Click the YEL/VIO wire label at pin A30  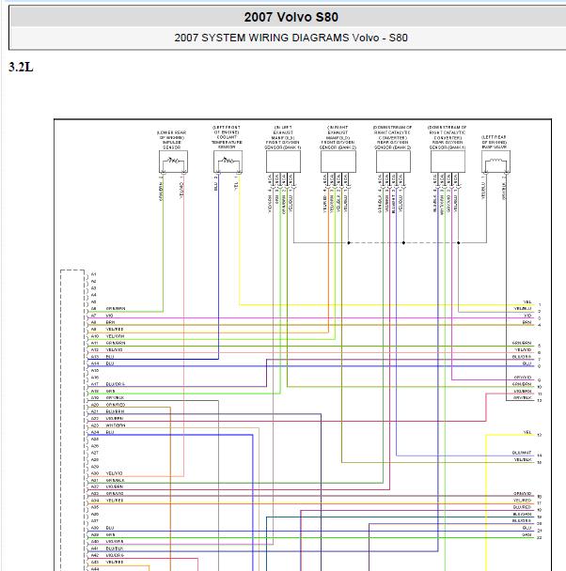point(115,473)
